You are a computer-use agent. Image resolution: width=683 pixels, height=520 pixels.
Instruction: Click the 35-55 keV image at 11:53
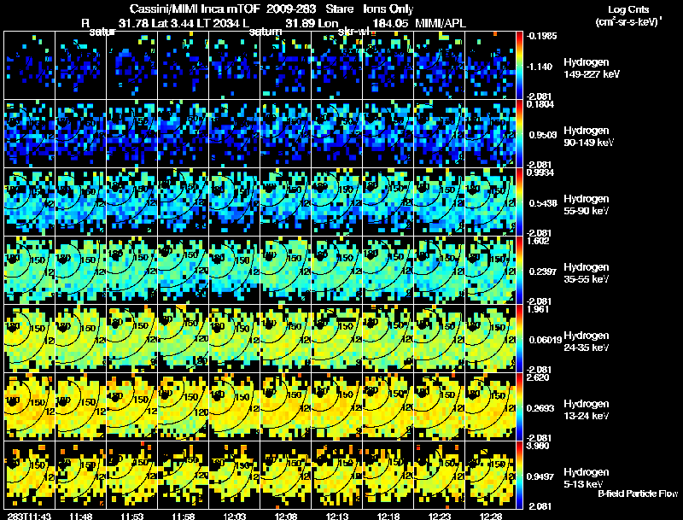(x=132, y=270)
